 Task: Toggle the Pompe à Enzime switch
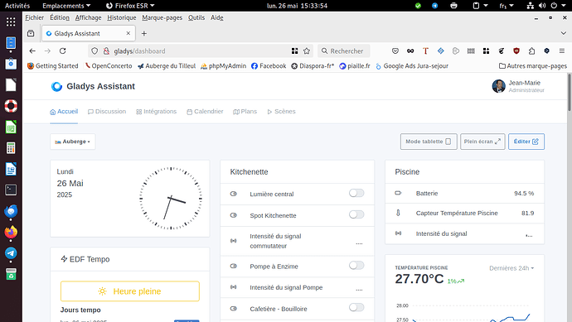coord(356,266)
